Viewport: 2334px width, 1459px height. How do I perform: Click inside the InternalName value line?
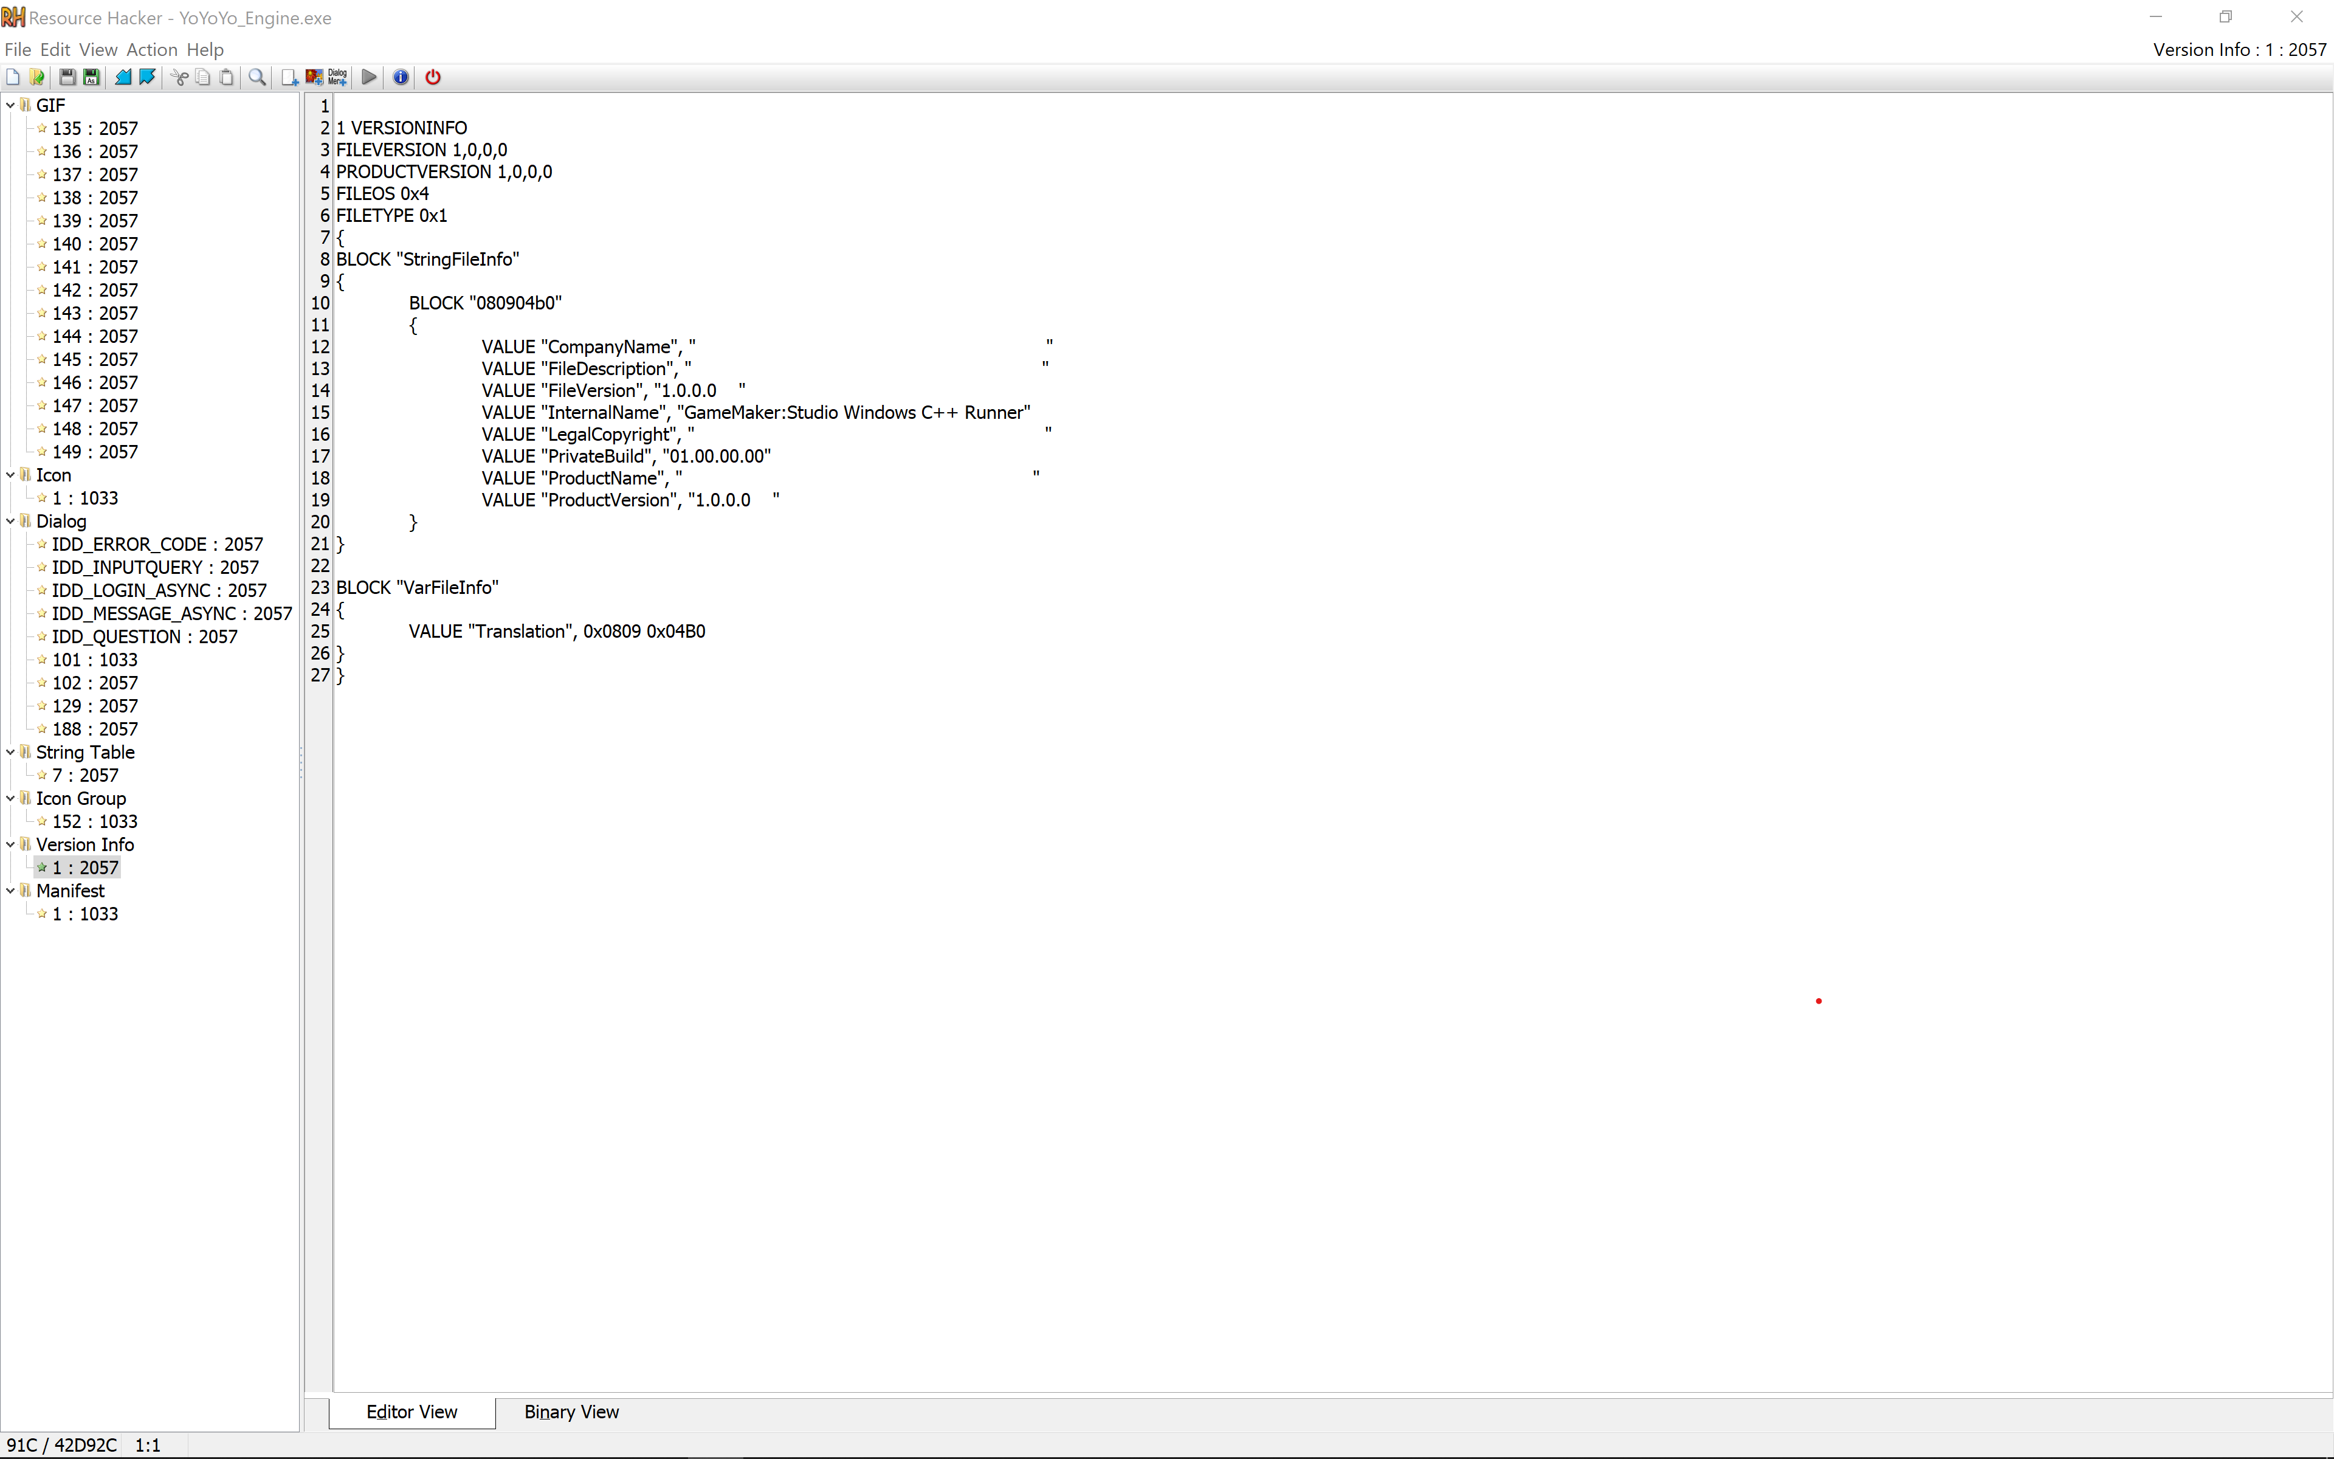coord(756,413)
